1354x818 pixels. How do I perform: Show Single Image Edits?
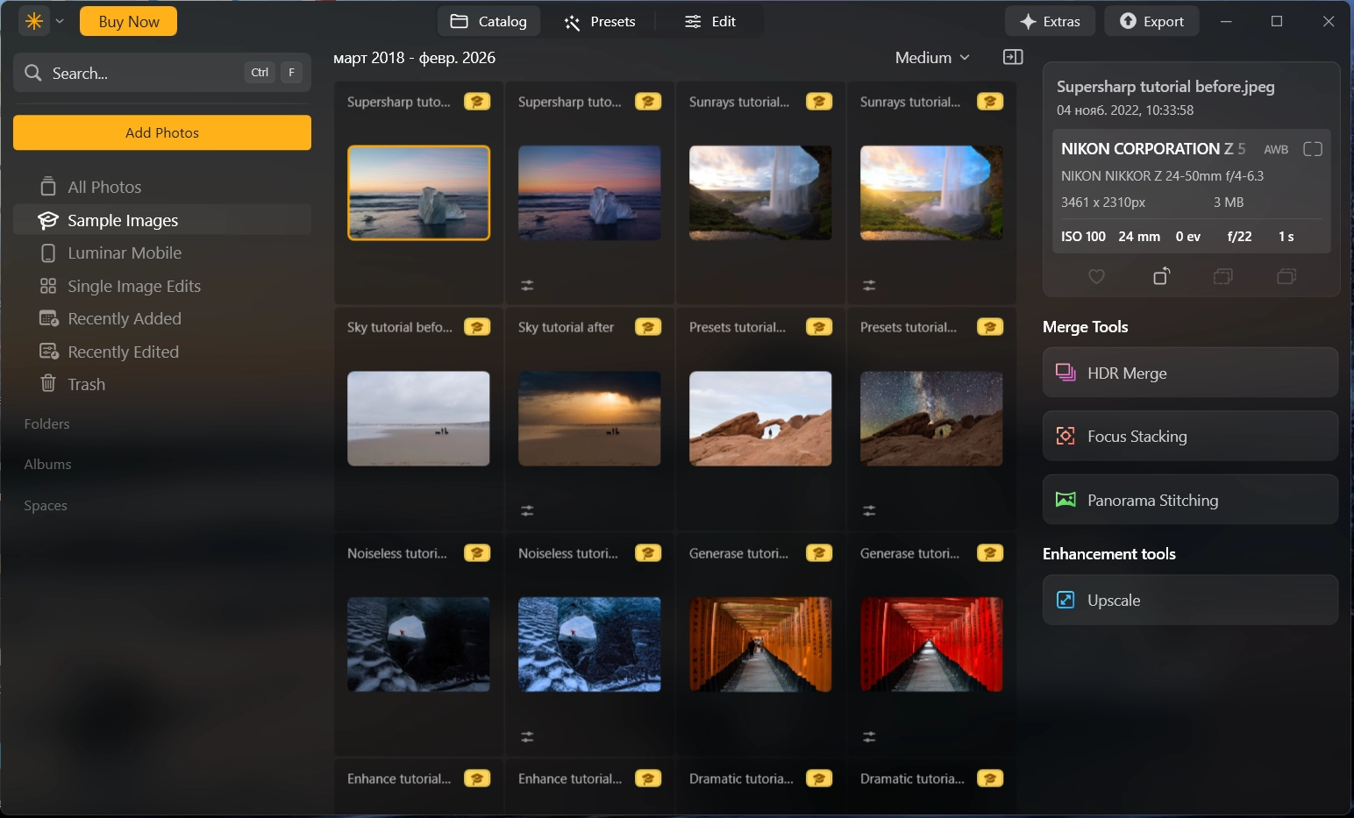(x=162, y=286)
